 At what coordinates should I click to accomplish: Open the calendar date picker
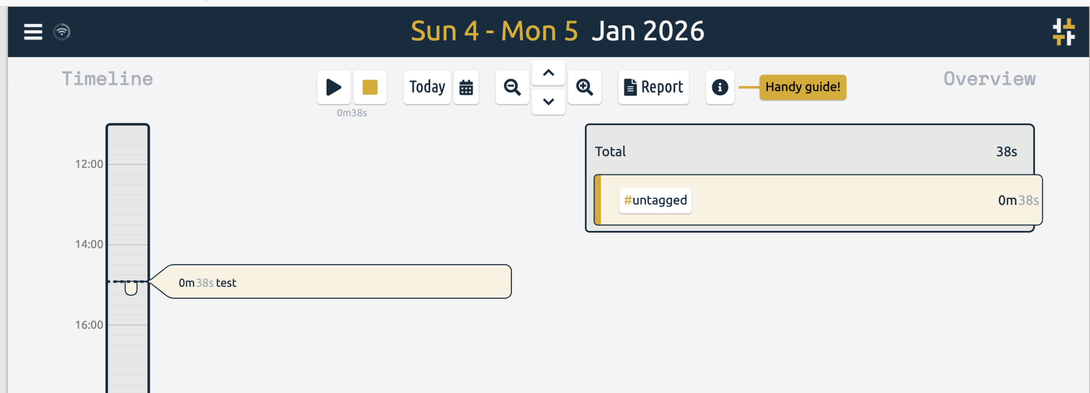pos(466,87)
